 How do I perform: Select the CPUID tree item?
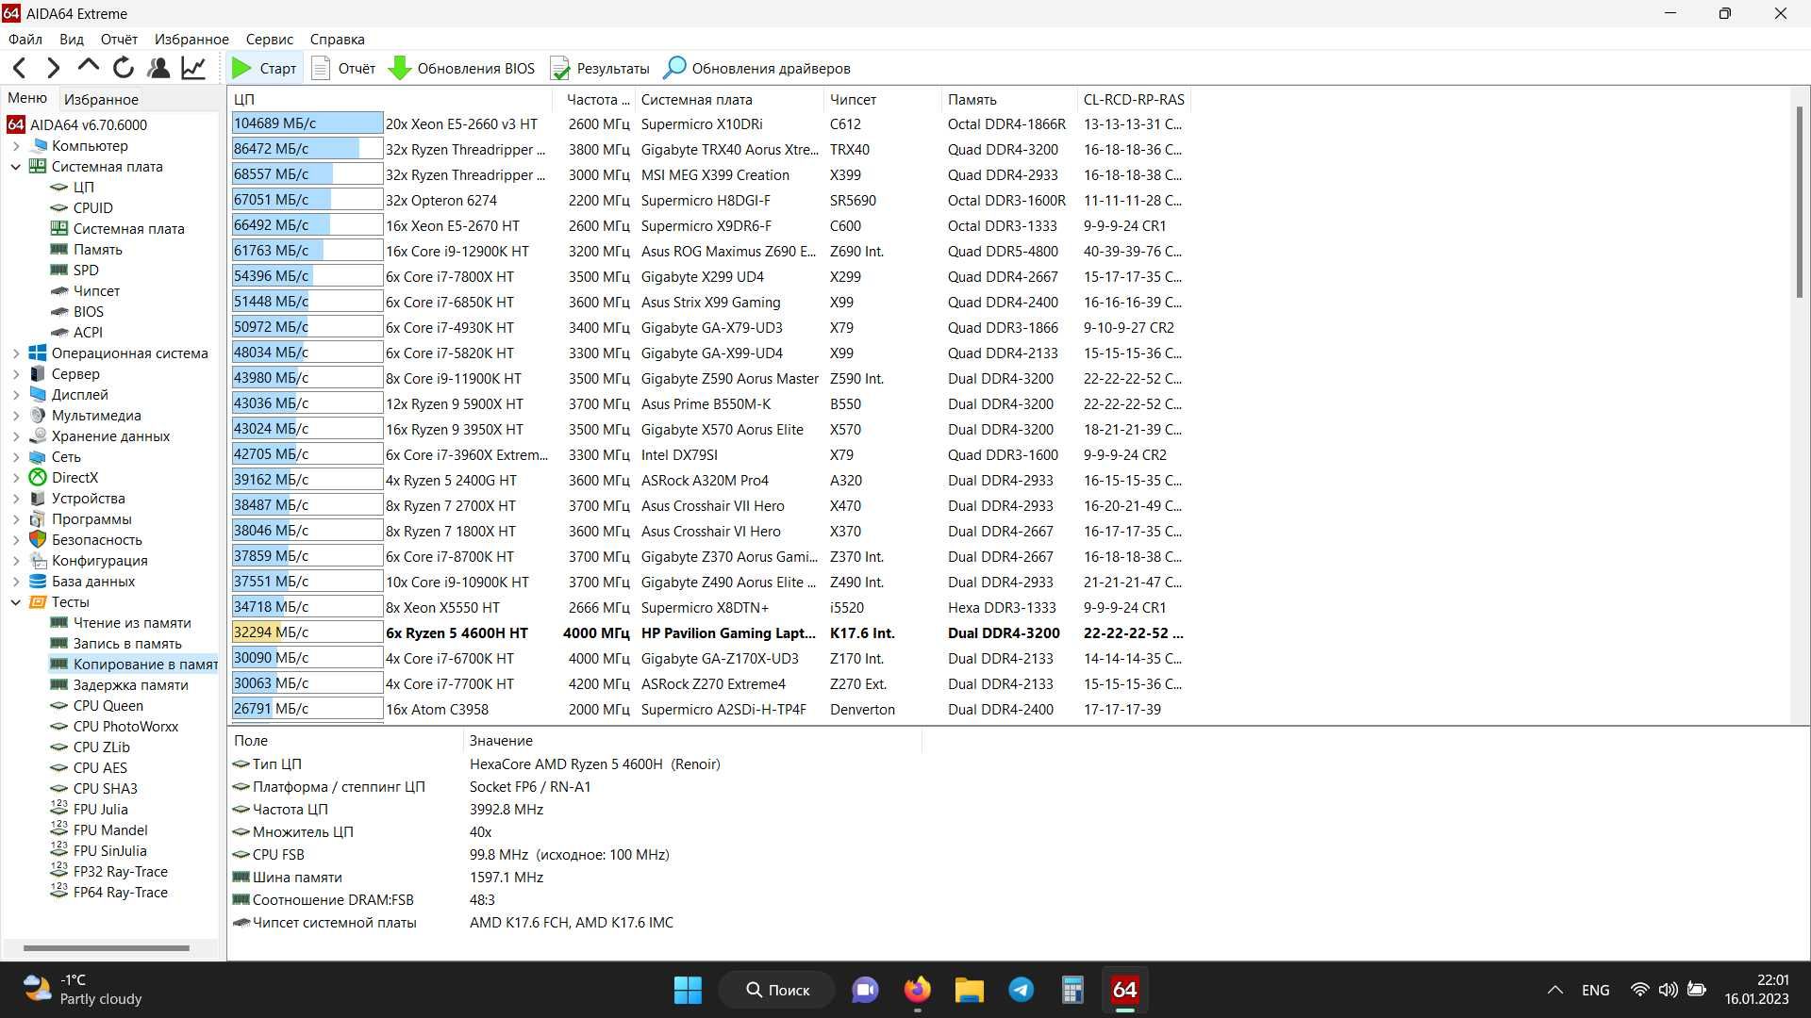pyautogui.click(x=82, y=208)
